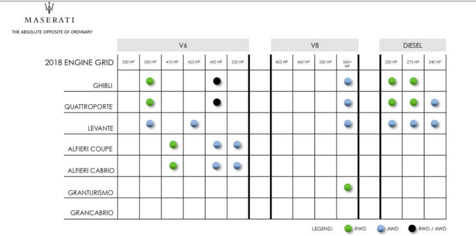
Task: Click the blue AWD legend dot
Action: coord(380,228)
